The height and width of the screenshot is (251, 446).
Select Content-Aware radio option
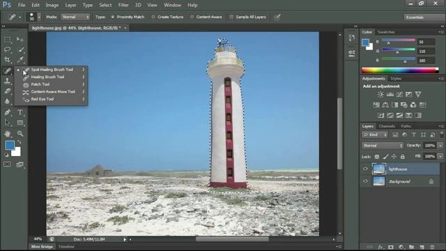tap(192, 17)
